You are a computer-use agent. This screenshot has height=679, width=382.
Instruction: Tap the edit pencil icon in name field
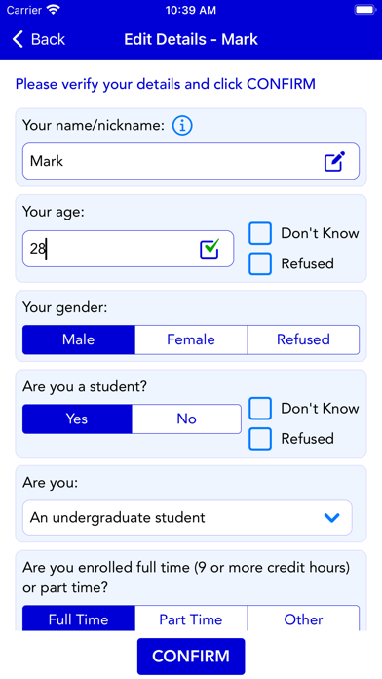point(335,161)
